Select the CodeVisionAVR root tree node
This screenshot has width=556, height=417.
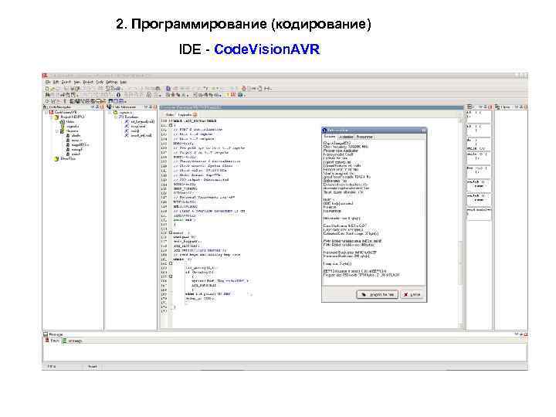point(63,113)
